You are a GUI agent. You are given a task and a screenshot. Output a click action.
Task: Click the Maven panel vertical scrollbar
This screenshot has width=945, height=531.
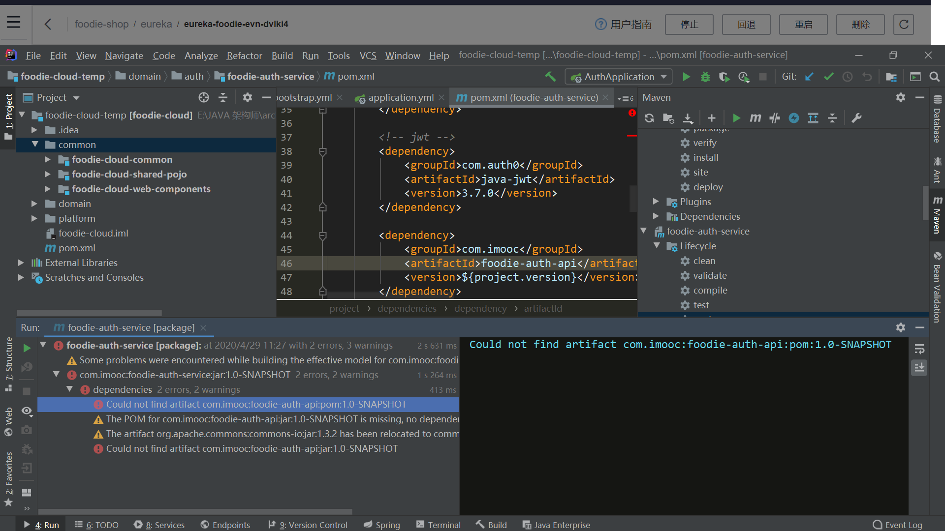click(x=925, y=204)
